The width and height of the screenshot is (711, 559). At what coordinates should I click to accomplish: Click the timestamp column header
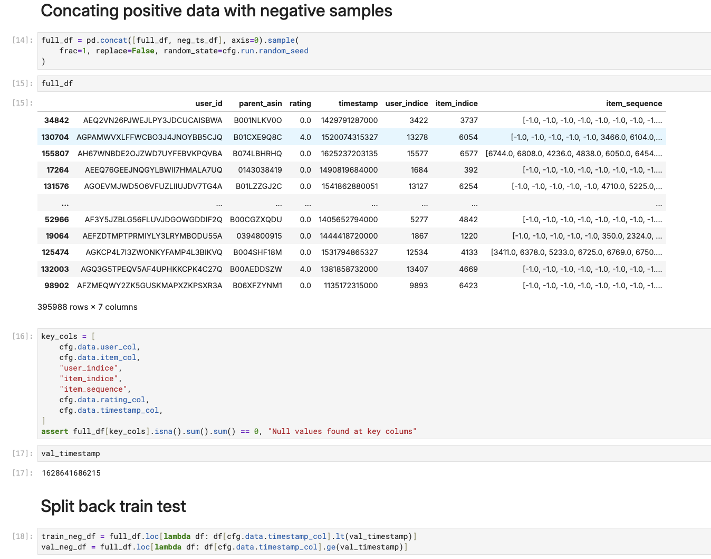pyautogui.click(x=358, y=103)
